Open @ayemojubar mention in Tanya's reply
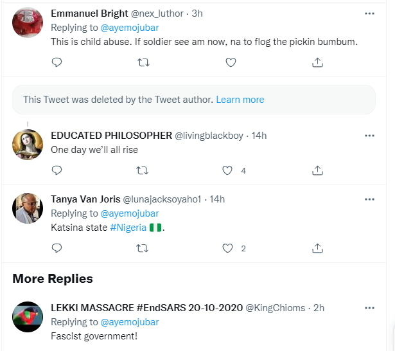 pyautogui.click(x=128, y=213)
